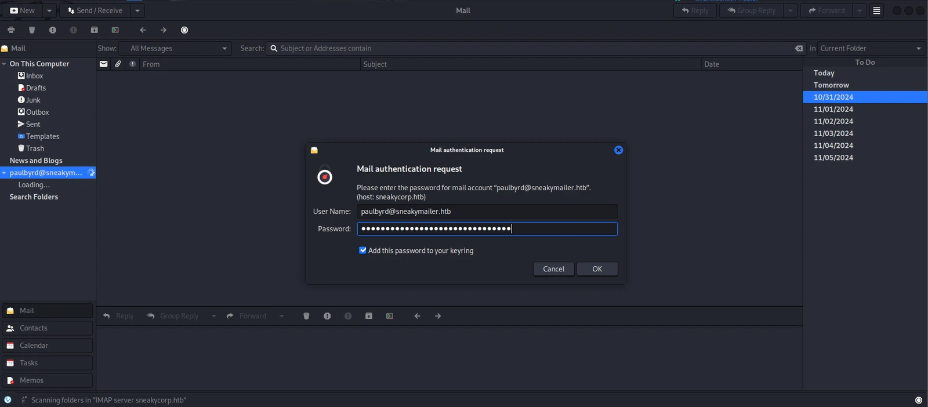Click into the Password field
This screenshot has width=928, height=407.
coord(487,229)
